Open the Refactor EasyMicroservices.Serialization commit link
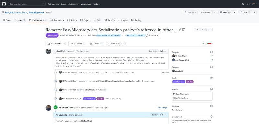Viewport: 259px width, 124px height. click(96, 72)
